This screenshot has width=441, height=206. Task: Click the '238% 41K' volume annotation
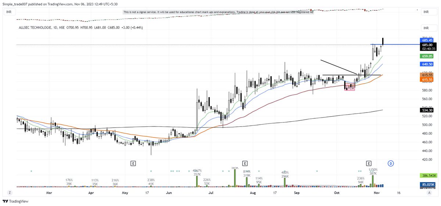[151, 182]
